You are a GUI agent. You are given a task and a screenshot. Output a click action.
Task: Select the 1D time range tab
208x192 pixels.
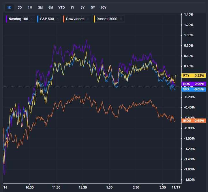(x=9, y=7)
